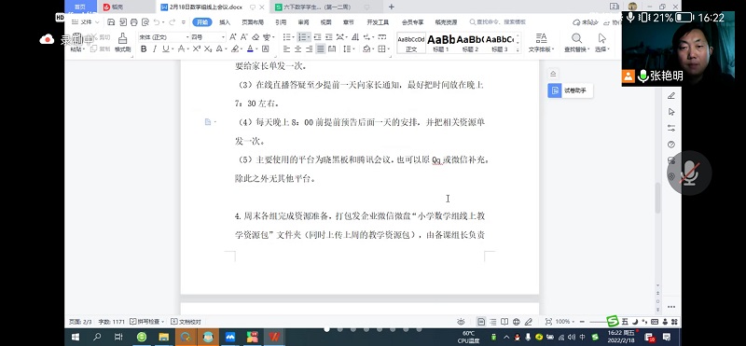Open the font size dropdown (四号)
Image resolution: width=746 pixels, height=346 pixels.
(x=208, y=36)
